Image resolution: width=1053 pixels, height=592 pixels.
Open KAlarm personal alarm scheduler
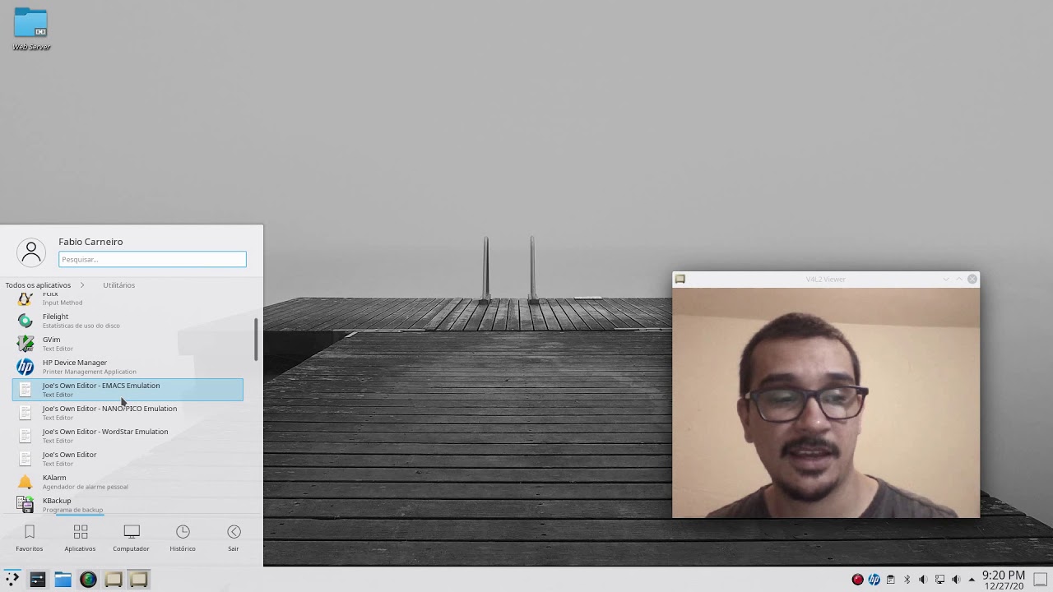(x=128, y=482)
